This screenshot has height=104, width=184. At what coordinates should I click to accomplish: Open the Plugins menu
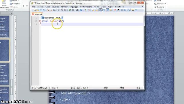coord(110,7)
